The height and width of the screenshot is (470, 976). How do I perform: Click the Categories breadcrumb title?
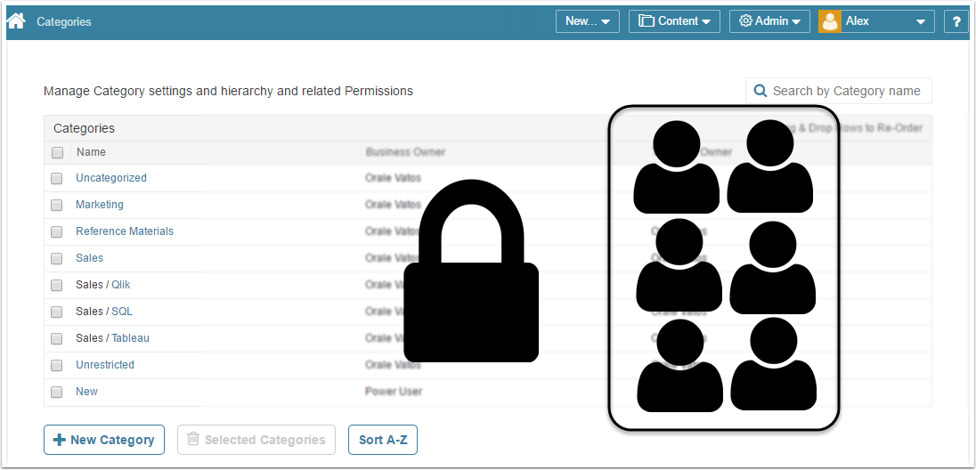(x=64, y=21)
